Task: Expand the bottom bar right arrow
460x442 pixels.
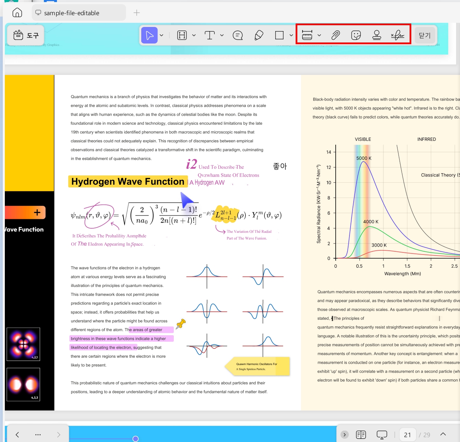Action: pos(345,435)
